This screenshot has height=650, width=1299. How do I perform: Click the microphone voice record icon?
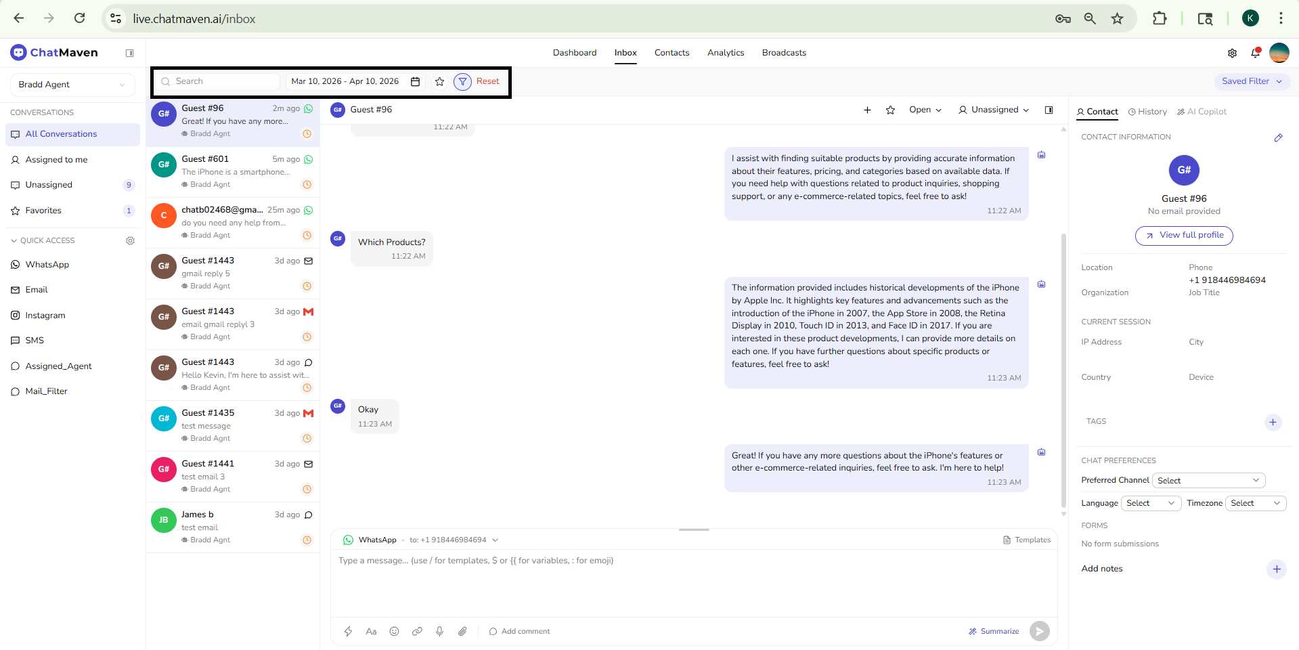click(x=439, y=631)
